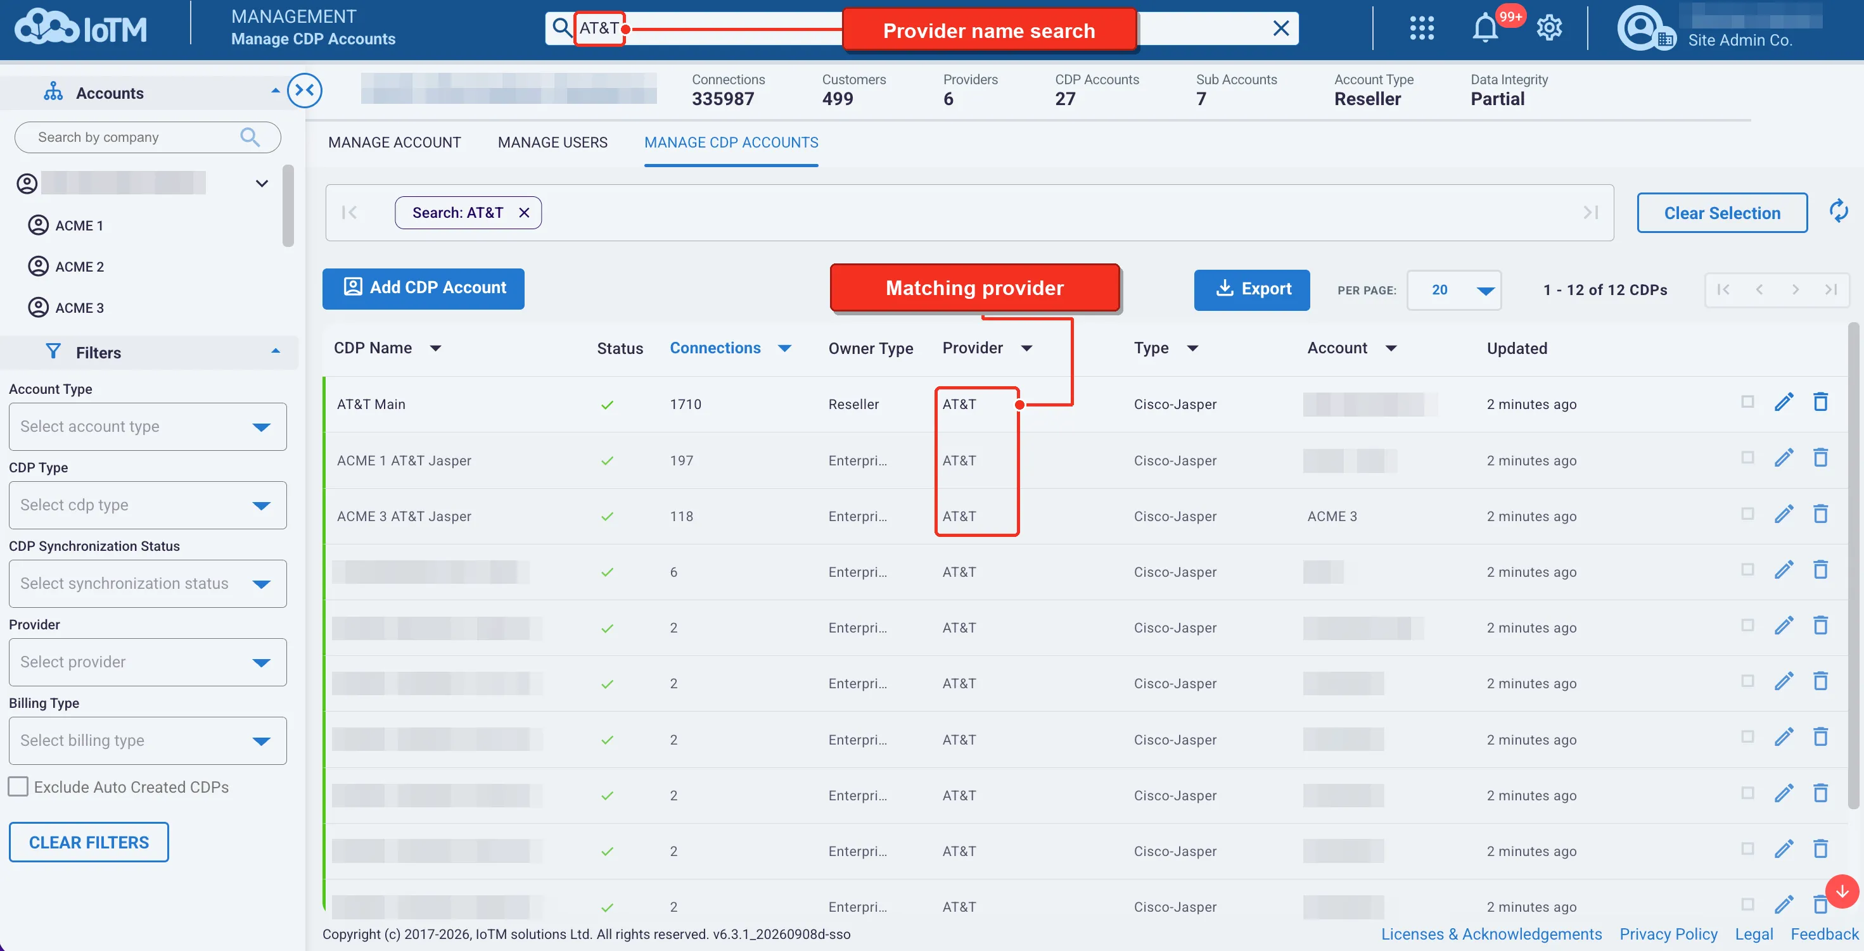Jump to last filter chip arrow

point(1590,212)
